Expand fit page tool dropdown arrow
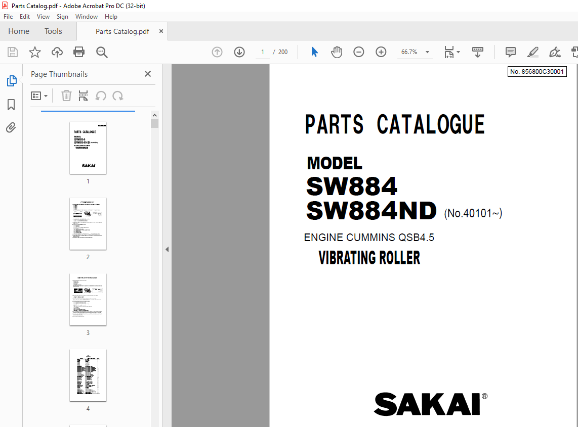 coord(458,52)
